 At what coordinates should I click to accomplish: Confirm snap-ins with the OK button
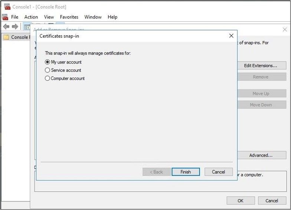coord(241,201)
